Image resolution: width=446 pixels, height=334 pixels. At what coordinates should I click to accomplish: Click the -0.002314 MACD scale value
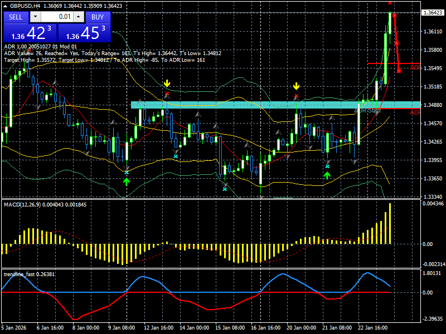tap(434, 264)
